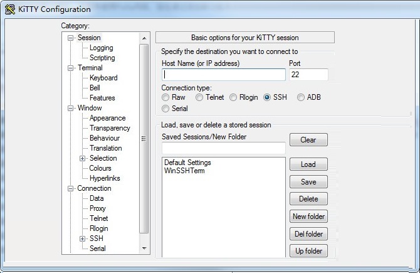The height and width of the screenshot is (273, 420).
Task: Open the Logging category
Action: pos(102,48)
